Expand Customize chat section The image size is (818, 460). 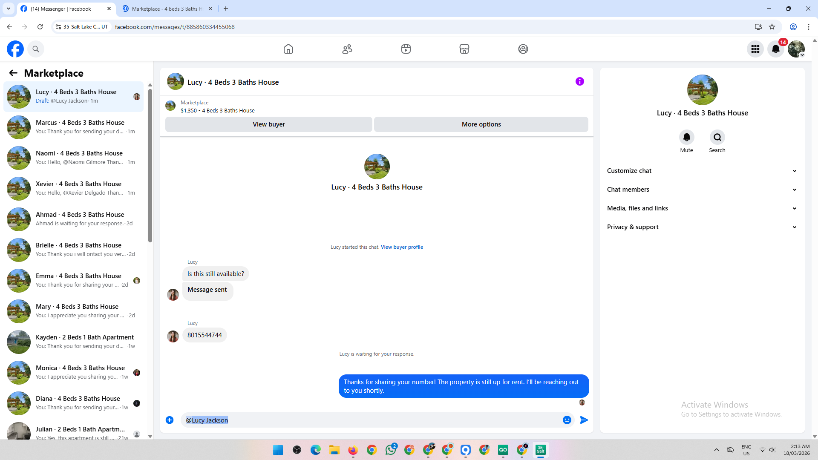tap(702, 171)
